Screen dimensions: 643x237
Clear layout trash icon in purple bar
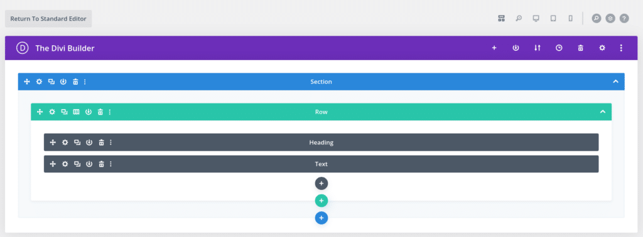point(581,48)
